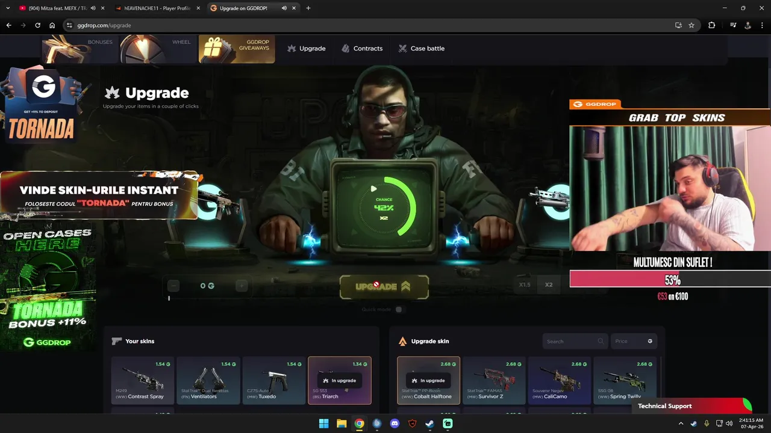Open the Chrome extensions puzzle icon

pos(711,25)
